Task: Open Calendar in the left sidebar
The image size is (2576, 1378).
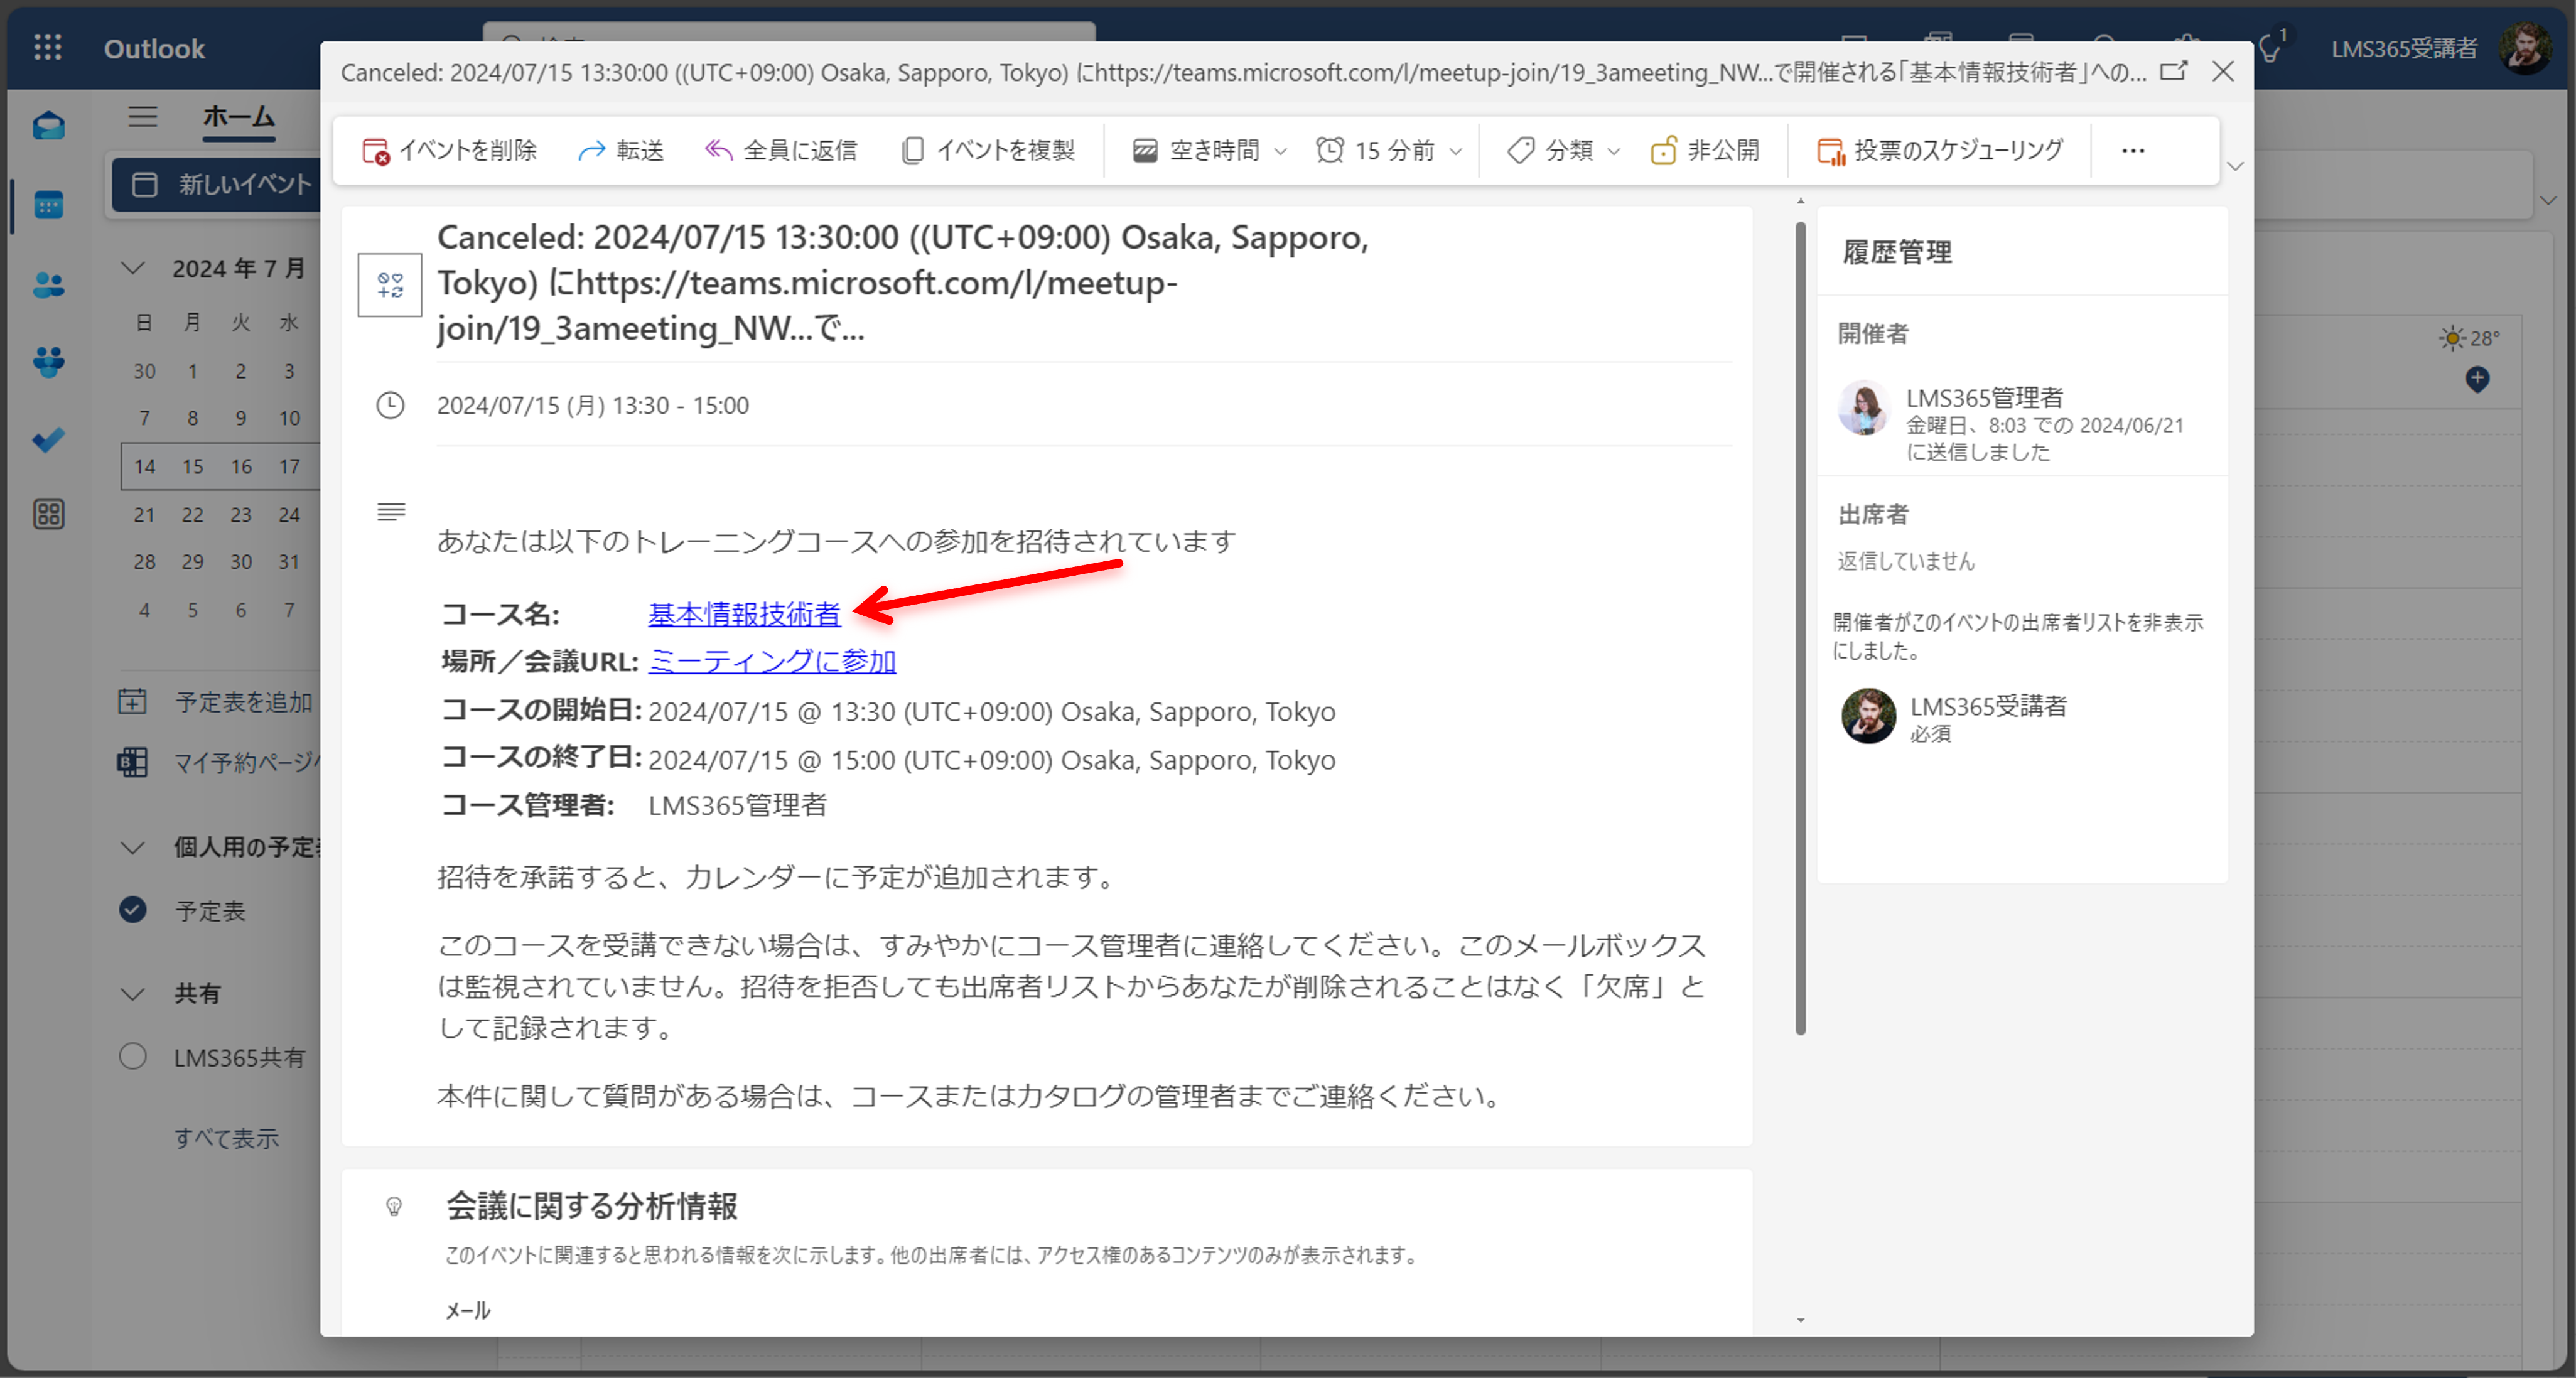Action: [x=48, y=205]
